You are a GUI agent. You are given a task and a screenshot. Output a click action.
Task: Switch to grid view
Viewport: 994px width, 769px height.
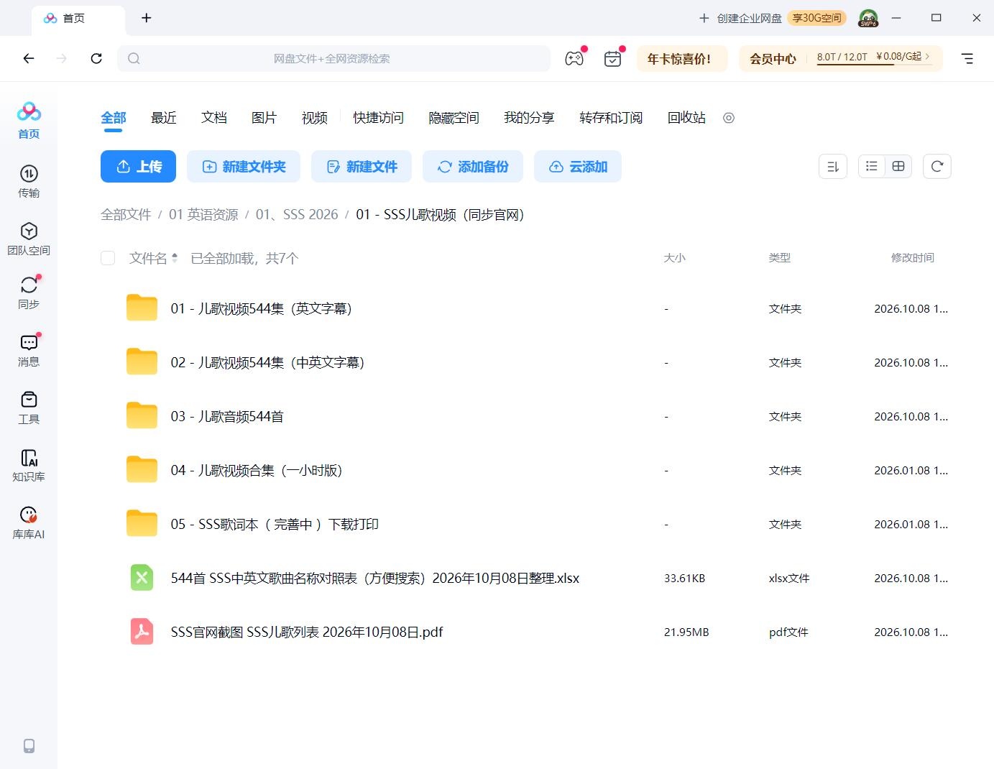click(x=898, y=167)
